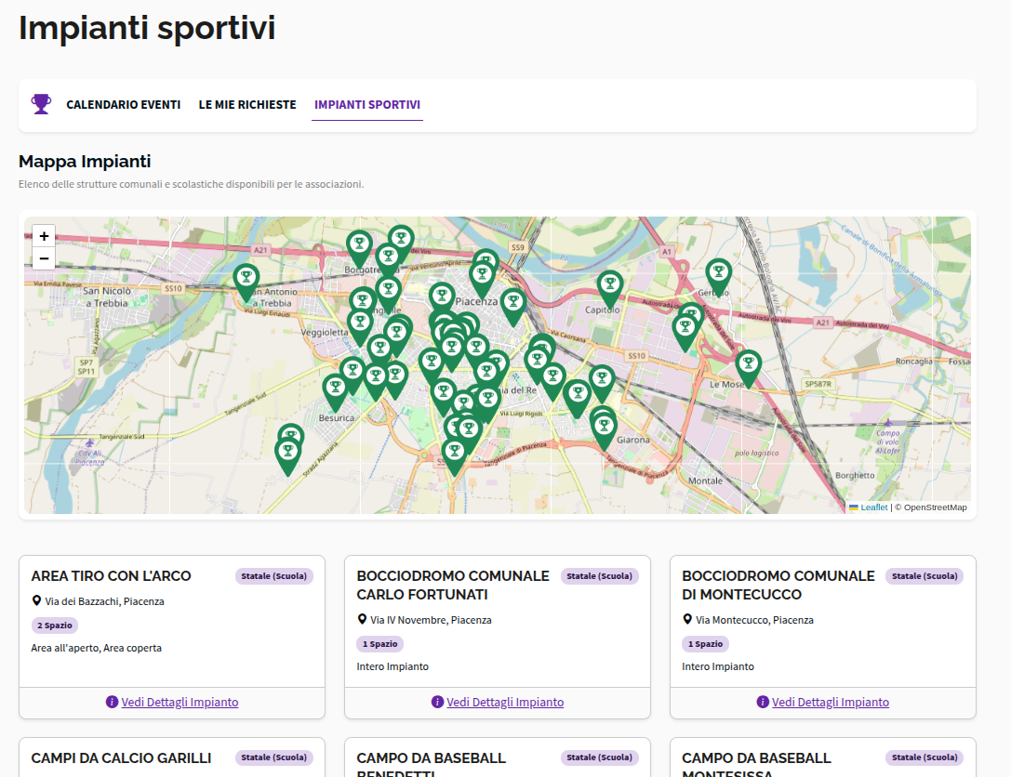Click the Mappa Impianti heading
Viewport: 1011px width, 777px height.
point(85,161)
